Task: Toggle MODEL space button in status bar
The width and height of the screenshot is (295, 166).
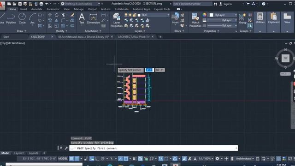Action: (63, 159)
